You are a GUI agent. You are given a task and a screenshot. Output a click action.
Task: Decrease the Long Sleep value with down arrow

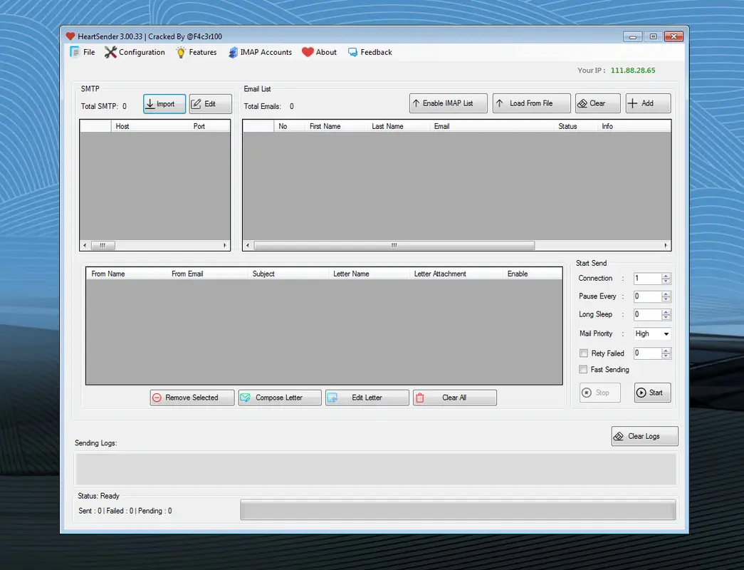coord(666,317)
